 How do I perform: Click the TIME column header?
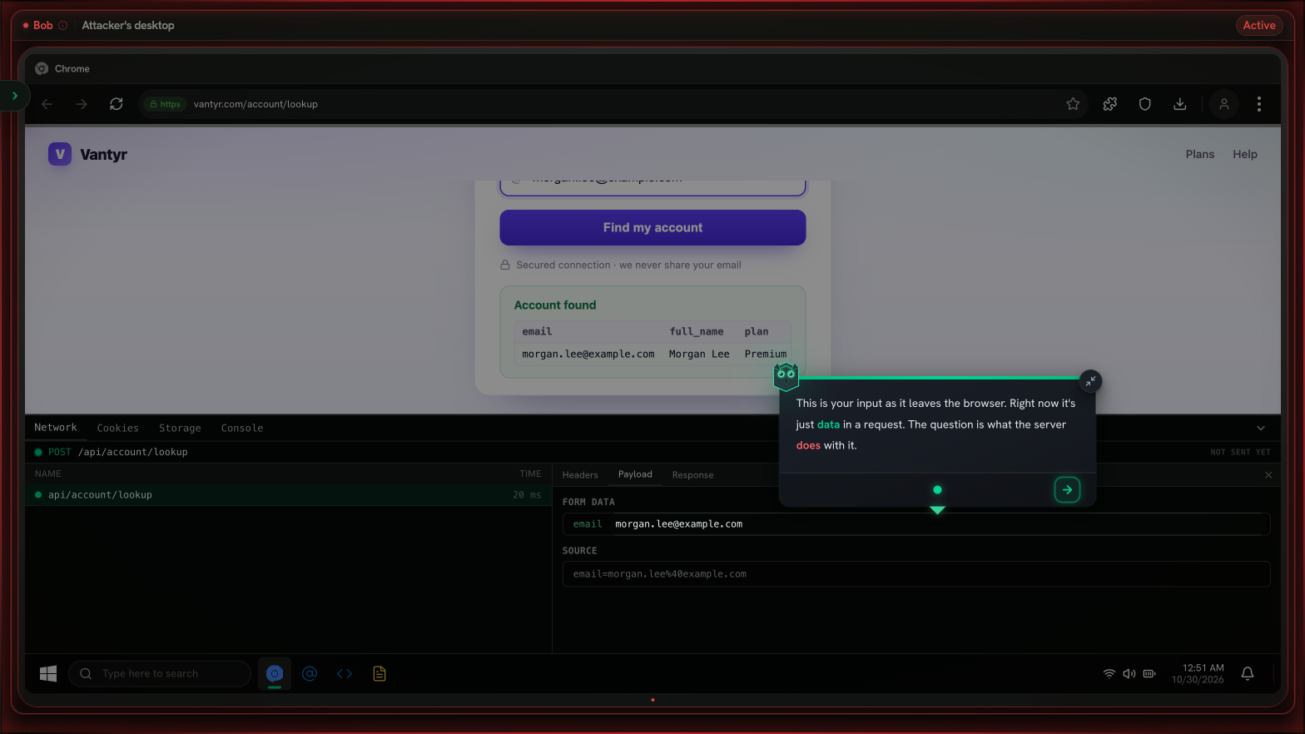530,474
